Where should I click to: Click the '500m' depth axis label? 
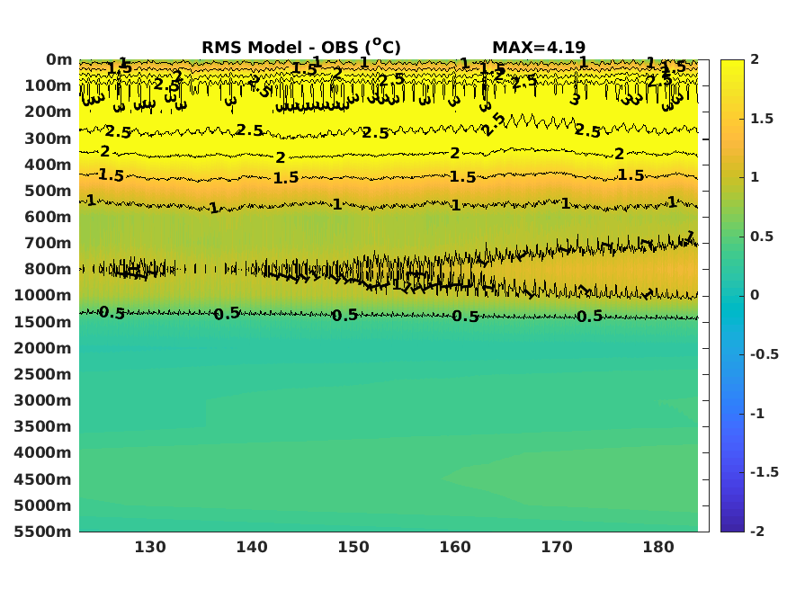(x=49, y=192)
